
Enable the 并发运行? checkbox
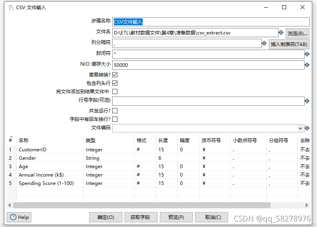[x=115, y=110]
